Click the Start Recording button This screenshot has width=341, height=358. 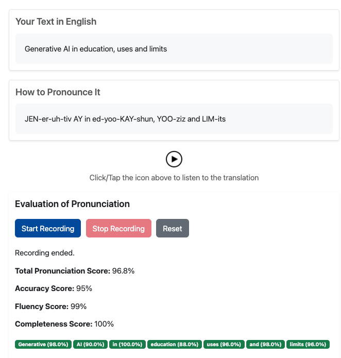[x=48, y=229]
